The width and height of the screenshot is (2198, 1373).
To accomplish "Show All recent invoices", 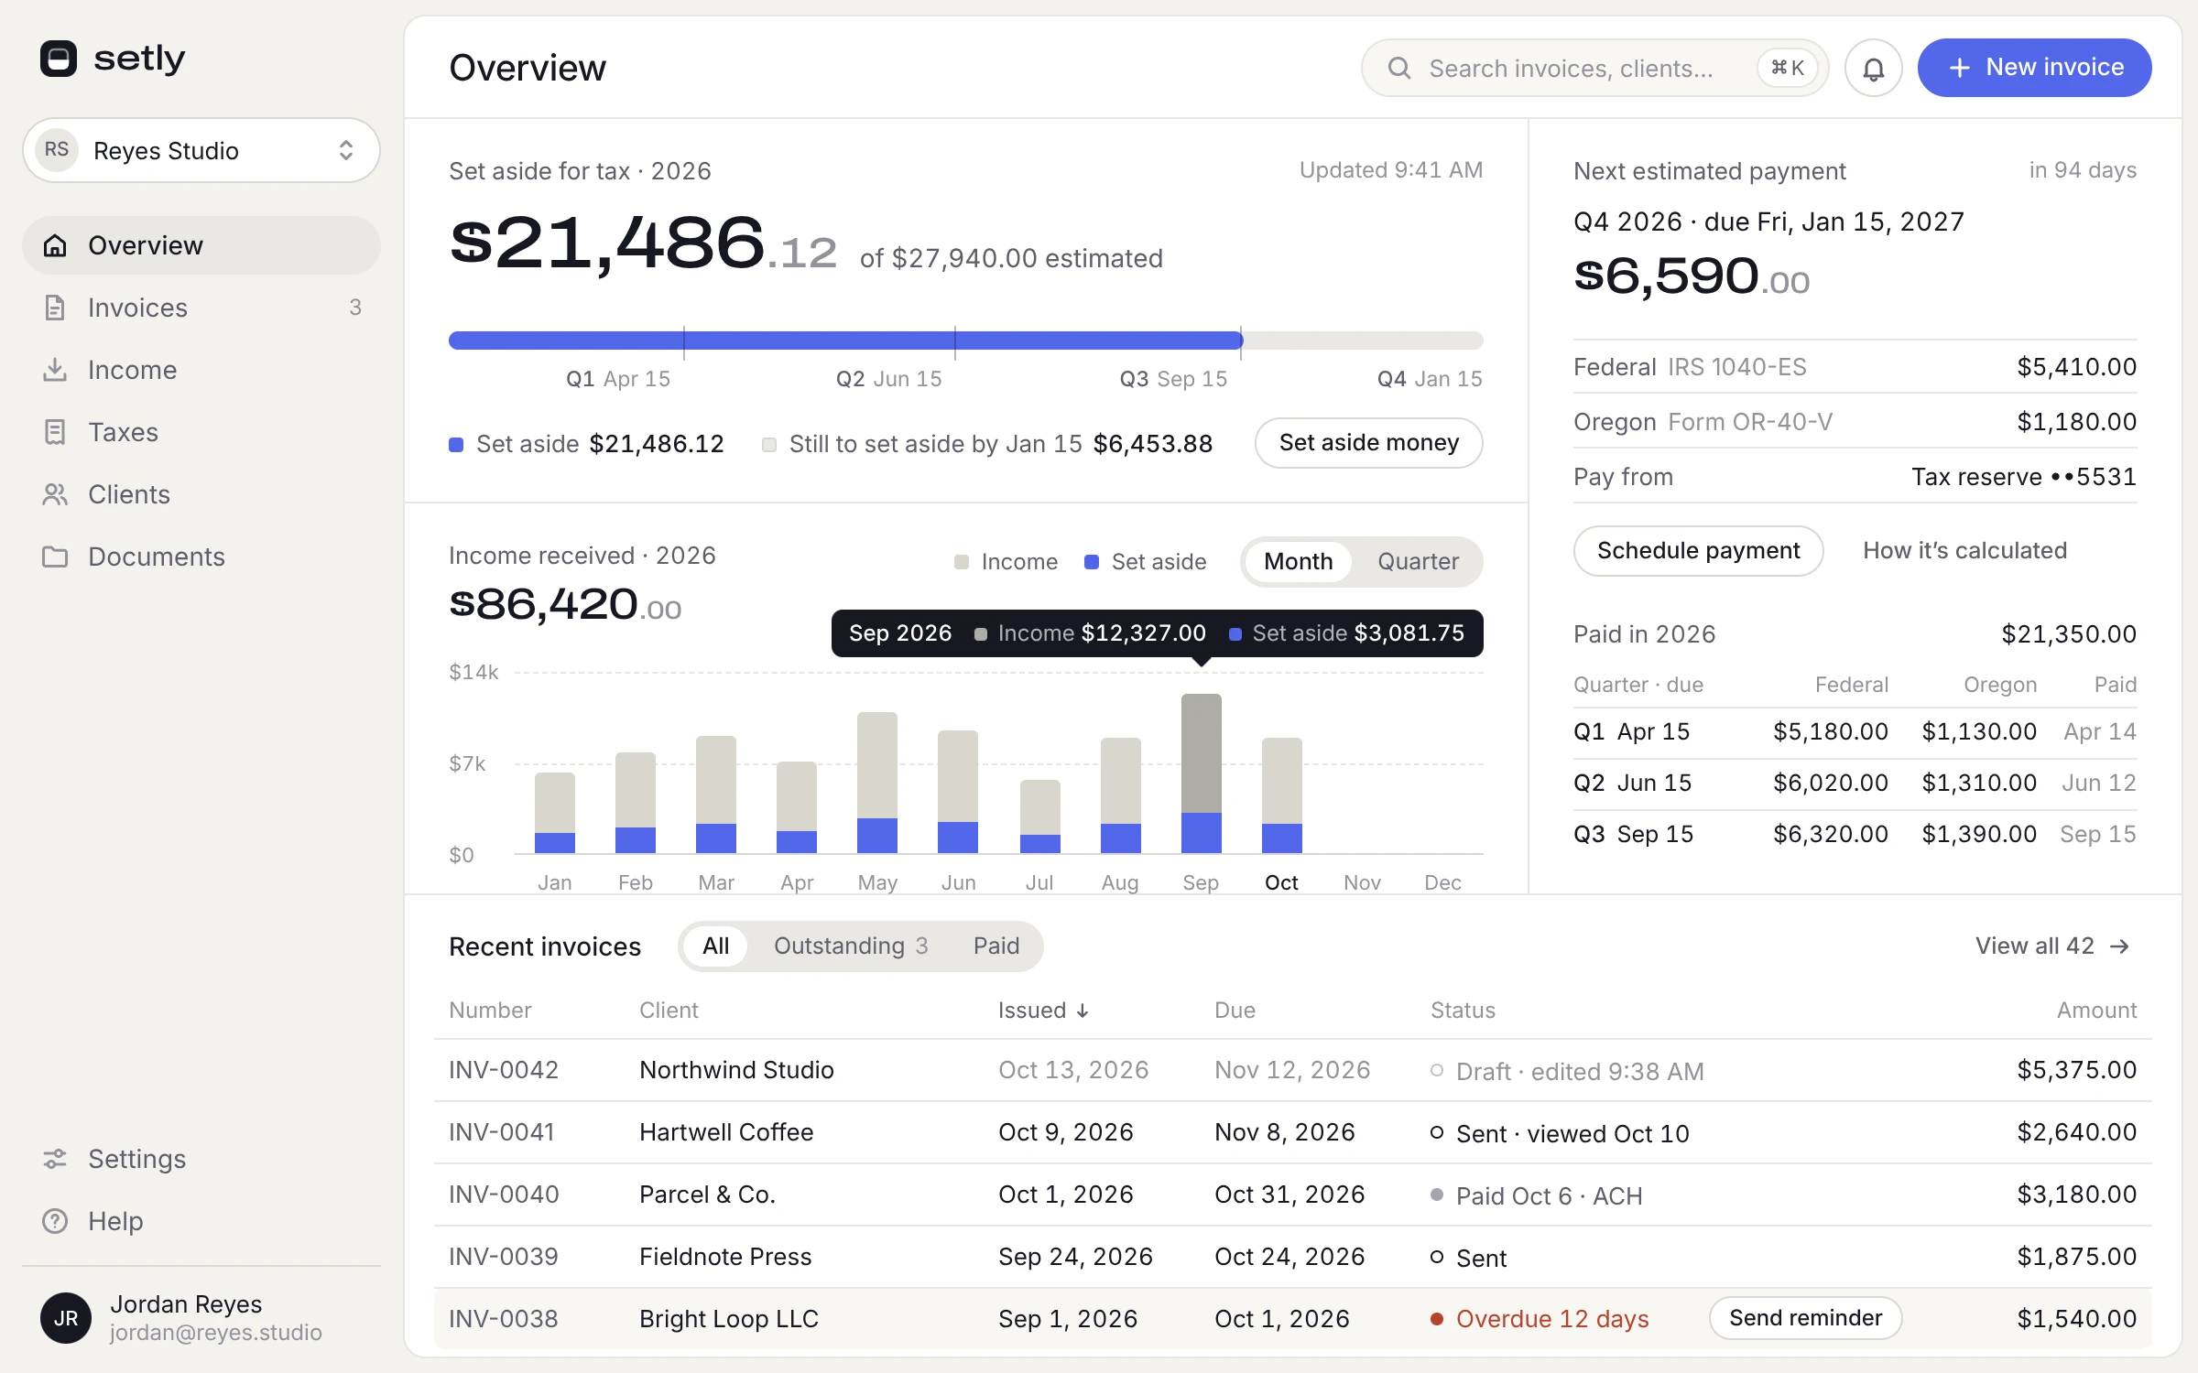I will (x=715, y=946).
